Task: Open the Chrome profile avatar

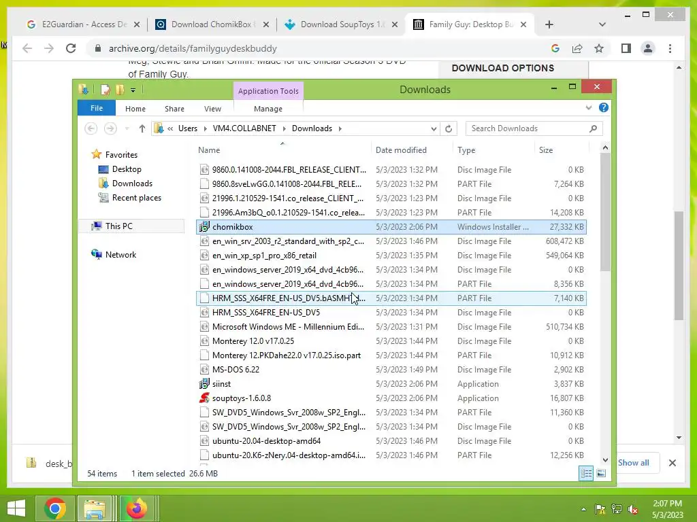Action: click(648, 48)
